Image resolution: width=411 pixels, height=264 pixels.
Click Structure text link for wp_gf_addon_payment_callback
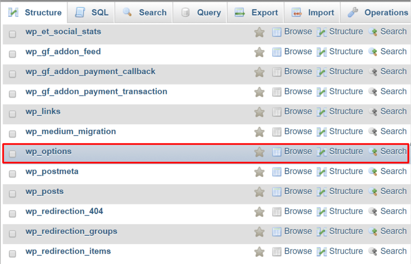pos(346,71)
